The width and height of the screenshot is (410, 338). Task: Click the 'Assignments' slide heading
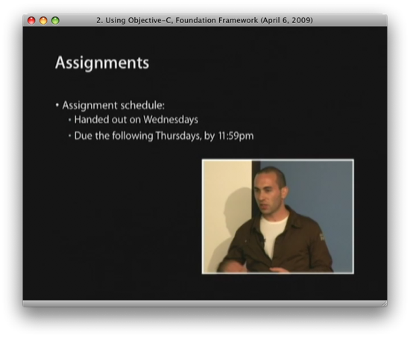(x=102, y=63)
